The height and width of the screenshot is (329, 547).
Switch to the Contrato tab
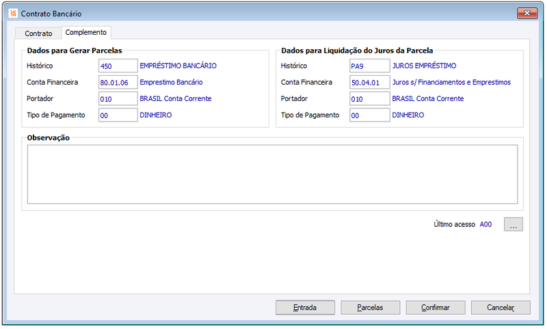click(x=38, y=33)
